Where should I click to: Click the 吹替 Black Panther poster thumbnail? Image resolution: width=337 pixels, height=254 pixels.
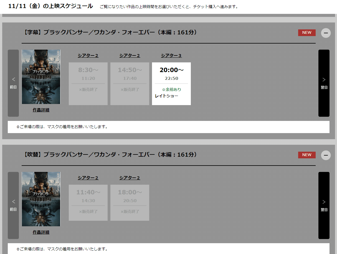(41, 199)
